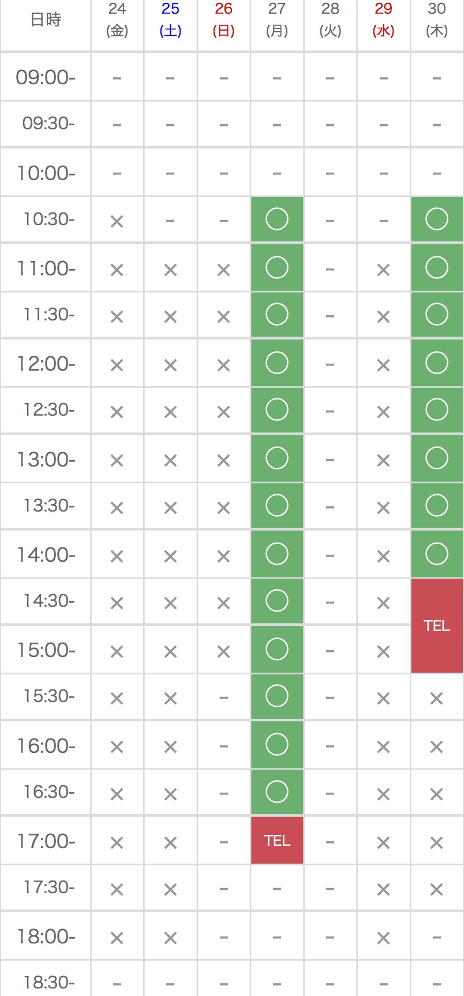
Task: Click the Sunday 26 date header
Action: [x=224, y=20]
